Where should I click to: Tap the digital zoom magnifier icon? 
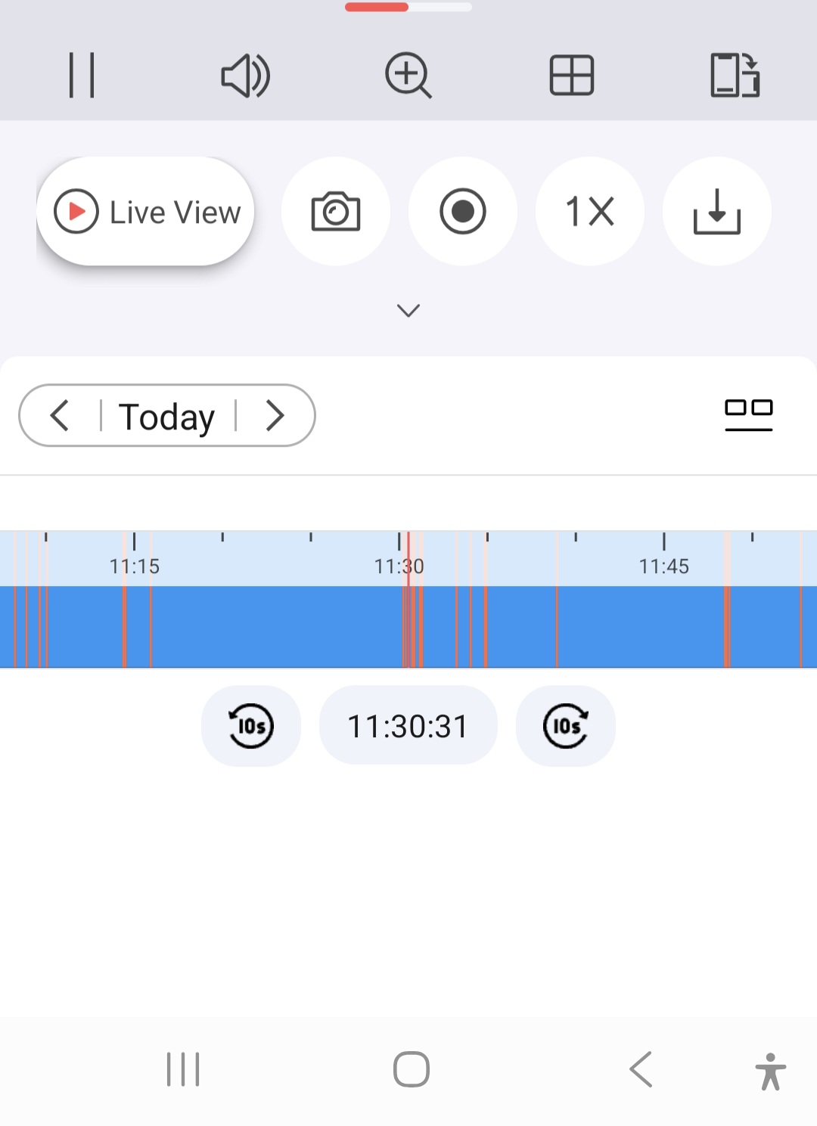tap(408, 75)
